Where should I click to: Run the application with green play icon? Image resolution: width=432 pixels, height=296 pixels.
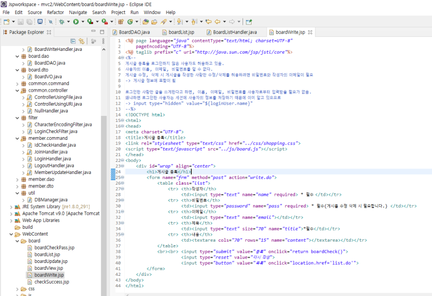(x=76, y=21)
